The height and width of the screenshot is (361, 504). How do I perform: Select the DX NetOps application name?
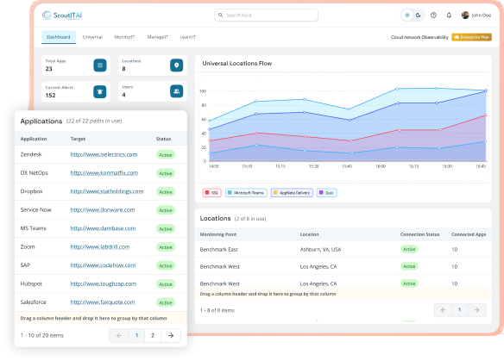[x=34, y=172]
